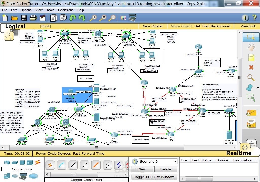Open the Extensions menu
Screen dimensions: 260x182
(x=66, y=10)
